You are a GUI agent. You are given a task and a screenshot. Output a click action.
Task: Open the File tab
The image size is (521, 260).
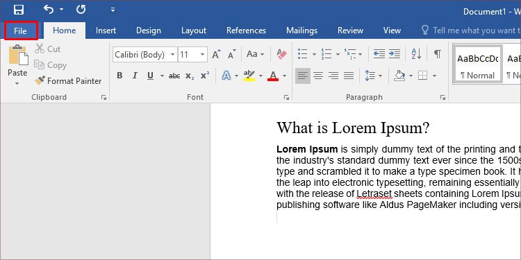[20, 31]
